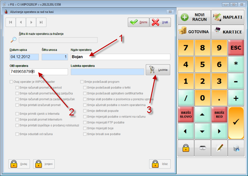Click the Naziv operatera field containing Bojan
The image size is (248, 176).
point(120,57)
